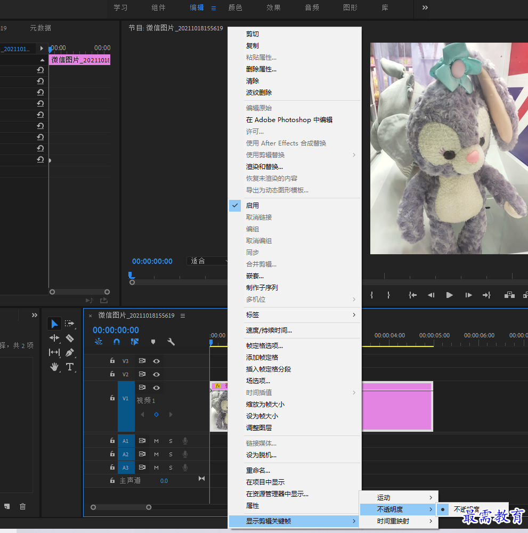Toggle lock on track A1
528x533 pixels.
click(112, 441)
